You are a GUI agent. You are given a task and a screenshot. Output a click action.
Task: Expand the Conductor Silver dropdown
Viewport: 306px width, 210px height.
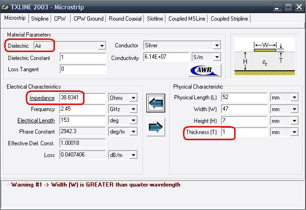click(x=217, y=45)
